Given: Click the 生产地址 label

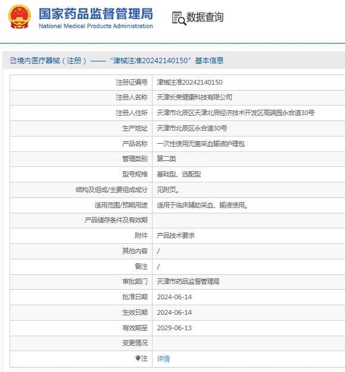Looking at the screenshot, I should [135, 128].
